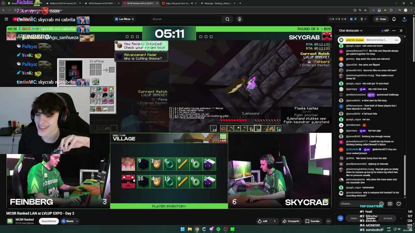Click the taskbar volume icon
Screen dimensions: 415x233
pos(399,229)
